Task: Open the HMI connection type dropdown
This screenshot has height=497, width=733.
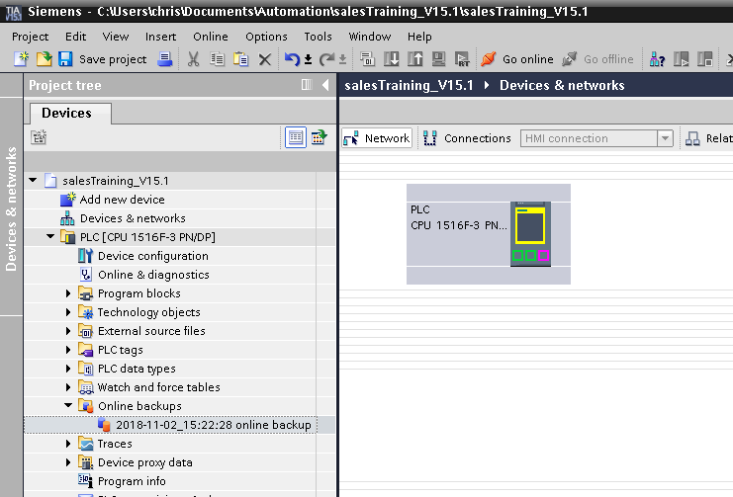Action: [x=665, y=138]
